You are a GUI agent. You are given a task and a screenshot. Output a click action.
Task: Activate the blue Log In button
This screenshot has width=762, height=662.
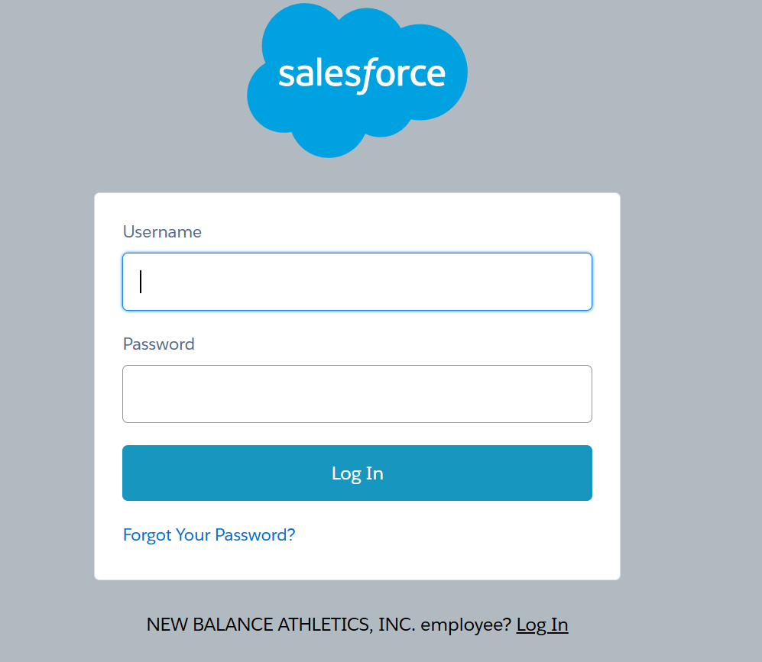point(357,473)
